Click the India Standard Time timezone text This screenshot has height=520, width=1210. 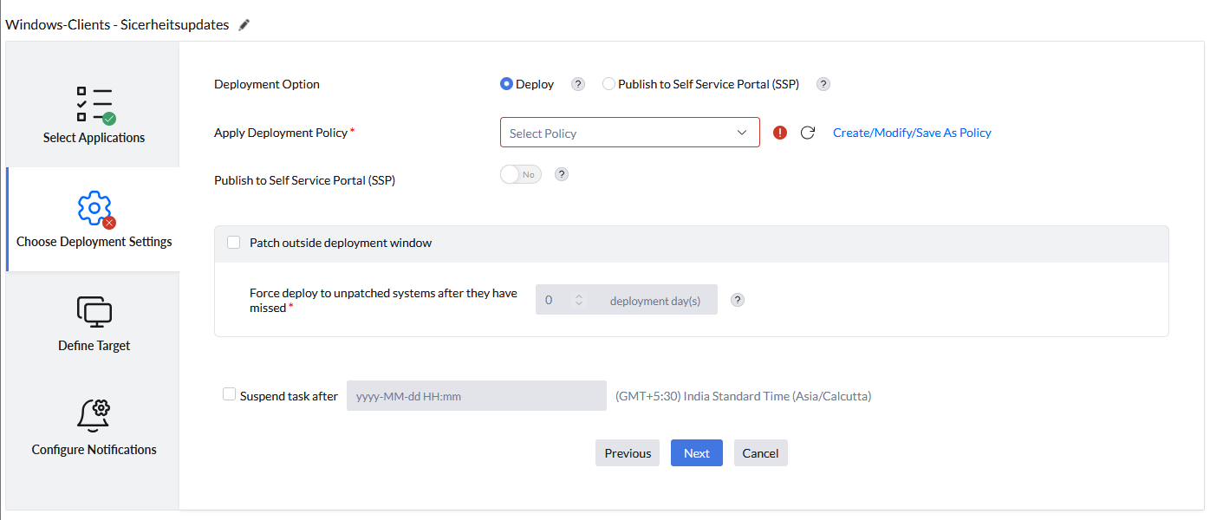tap(744, 396)
